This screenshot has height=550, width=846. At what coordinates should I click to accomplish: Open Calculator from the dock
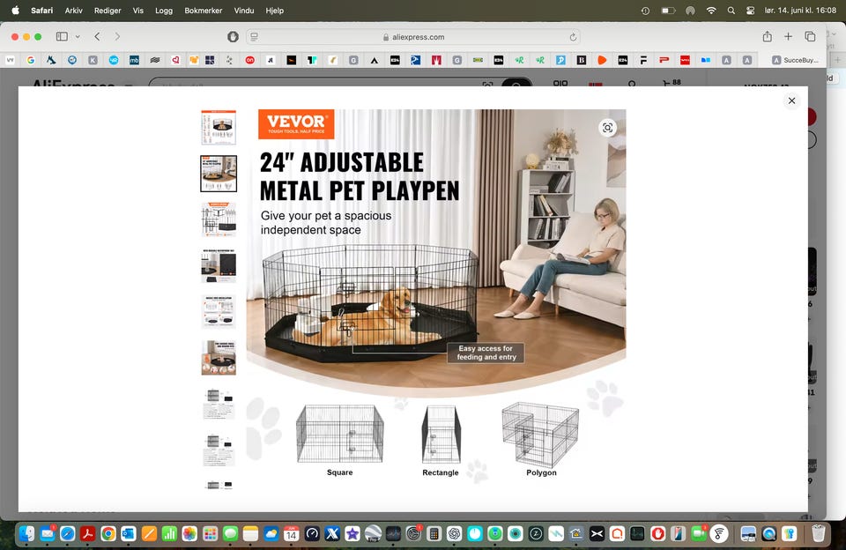pos(434,534)
